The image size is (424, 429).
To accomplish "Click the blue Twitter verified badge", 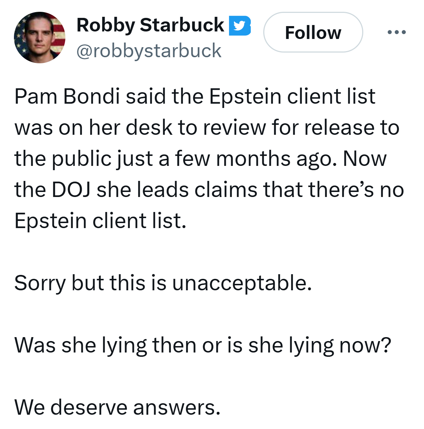I will 240,26.
